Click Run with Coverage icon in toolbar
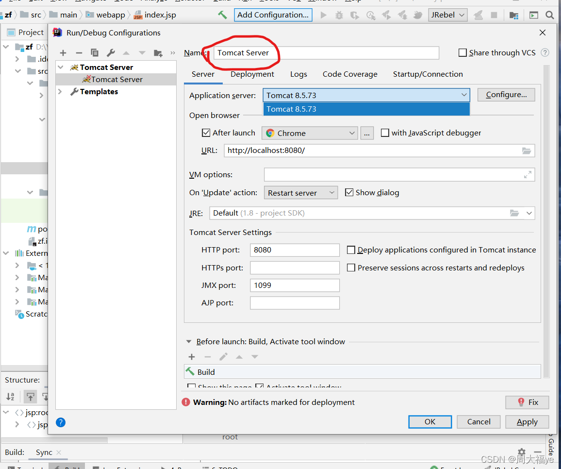 tap(355, 15)
